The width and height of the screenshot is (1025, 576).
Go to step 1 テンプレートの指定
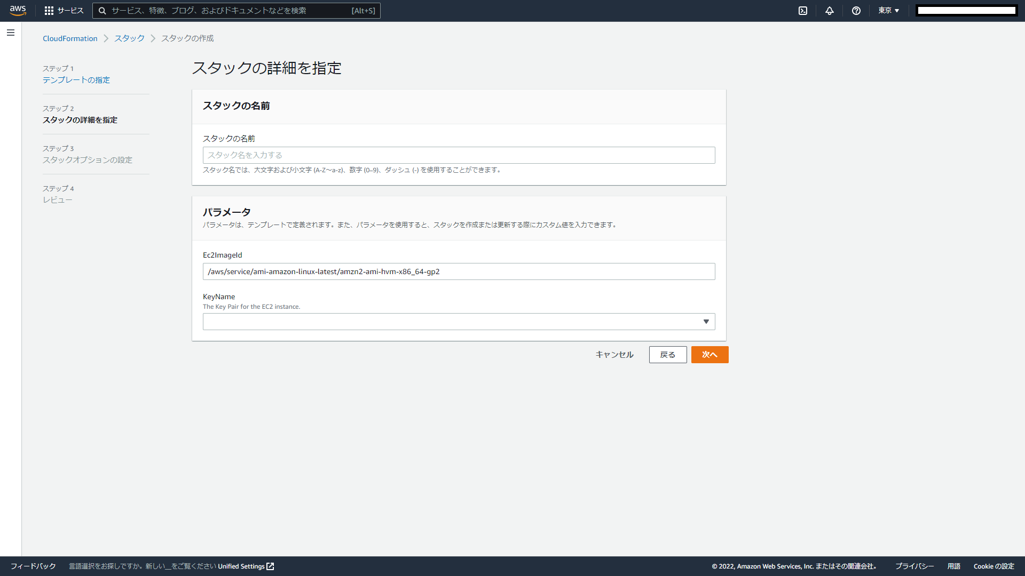point(76,80)
